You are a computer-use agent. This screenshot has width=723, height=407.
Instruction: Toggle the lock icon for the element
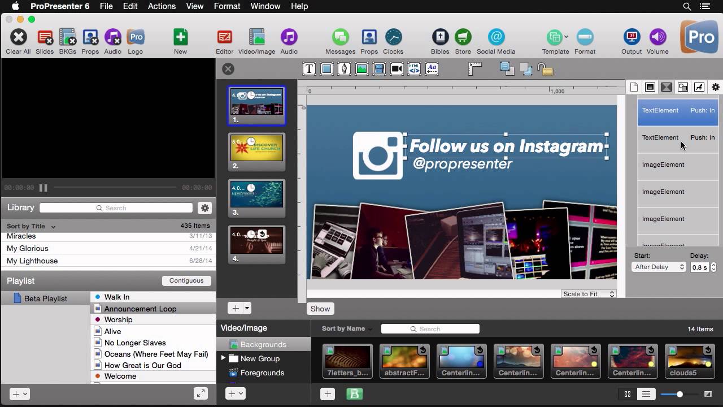545,69
